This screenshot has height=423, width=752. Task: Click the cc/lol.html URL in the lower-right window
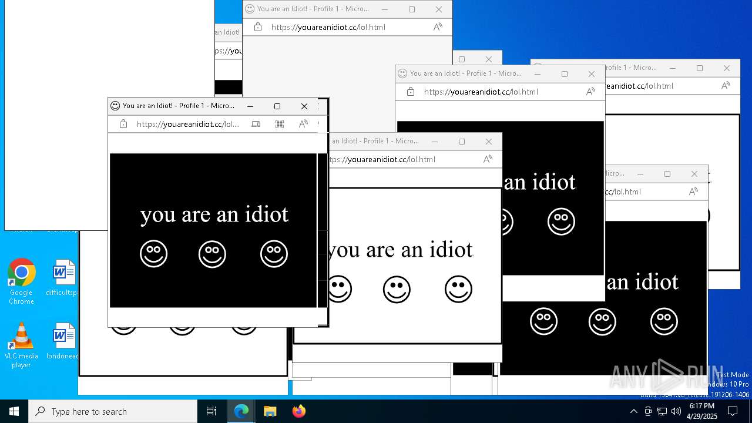[x=623, y=192]
